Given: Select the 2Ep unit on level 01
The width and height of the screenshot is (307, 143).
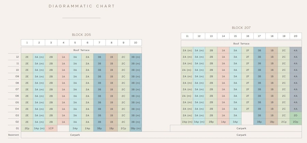Looking at the screenshot, I should pos(27,128).
